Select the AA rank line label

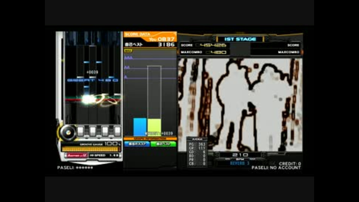tap(127, 67)
